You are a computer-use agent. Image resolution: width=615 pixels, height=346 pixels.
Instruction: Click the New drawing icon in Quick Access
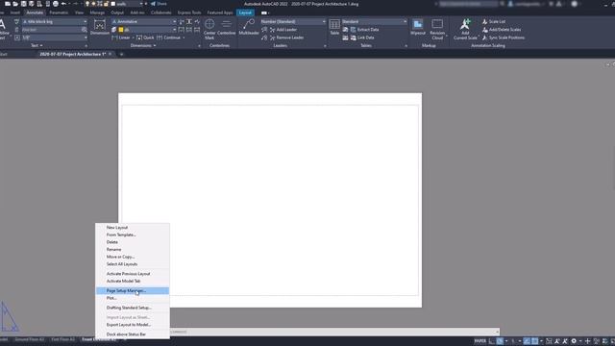8,4
